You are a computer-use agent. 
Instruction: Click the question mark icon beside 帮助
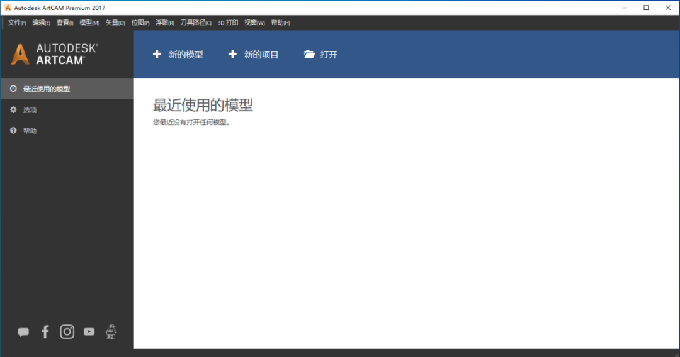(13, 131)
